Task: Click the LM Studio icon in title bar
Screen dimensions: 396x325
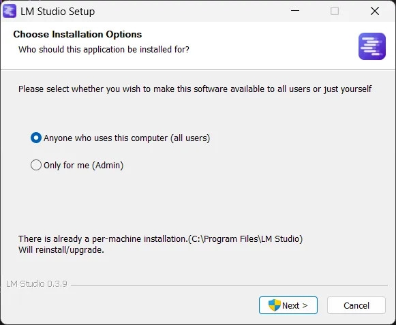Action: point(10,11)
